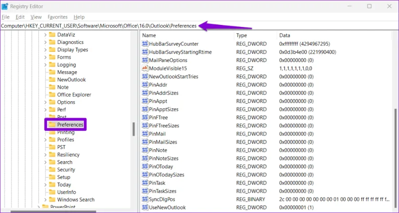Select the HubBarSurveyStartingRtime value name
This screenshot has width=399, height=213.
(x=181, y=52)
